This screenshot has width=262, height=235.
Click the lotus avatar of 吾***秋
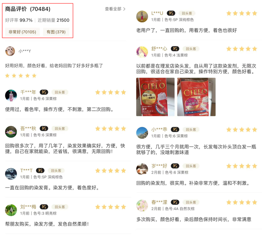11,132
